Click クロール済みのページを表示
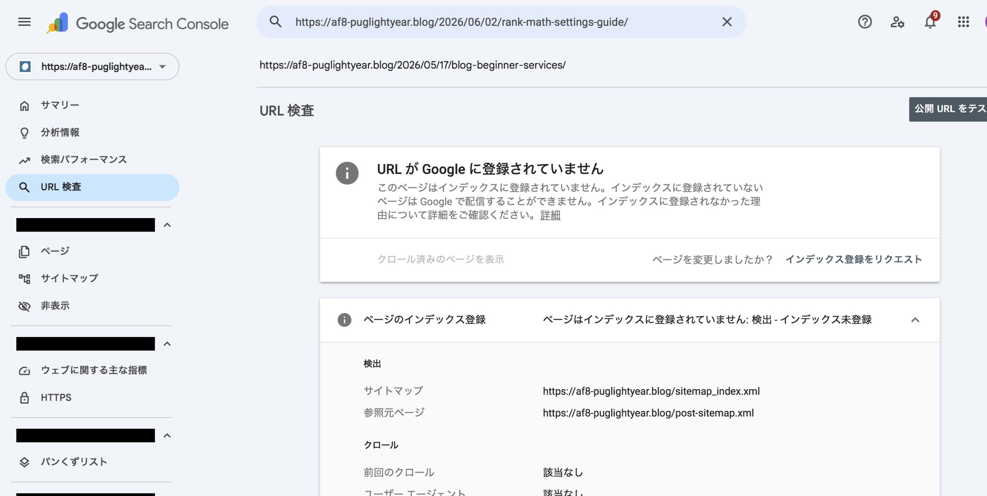Image resolution: width=987 pixels, height=496 pixels. [441, 259]
